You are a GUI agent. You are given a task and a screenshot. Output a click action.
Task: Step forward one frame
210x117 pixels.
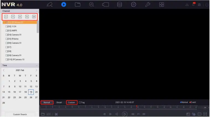click(110, 114)
